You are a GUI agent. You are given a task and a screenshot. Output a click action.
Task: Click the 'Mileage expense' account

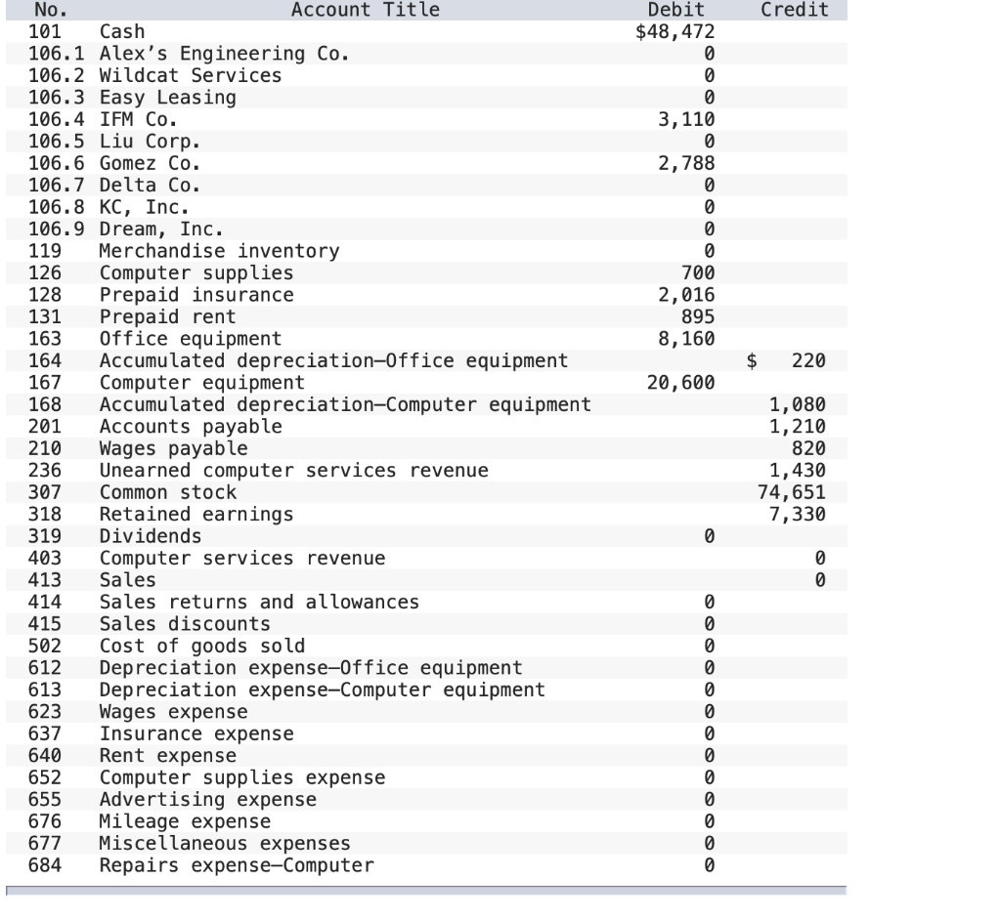185,821
